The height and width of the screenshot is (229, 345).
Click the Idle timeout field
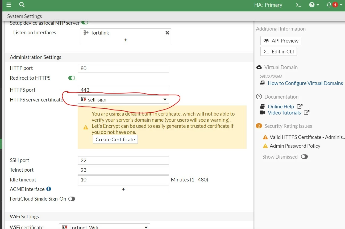[123, 180]
